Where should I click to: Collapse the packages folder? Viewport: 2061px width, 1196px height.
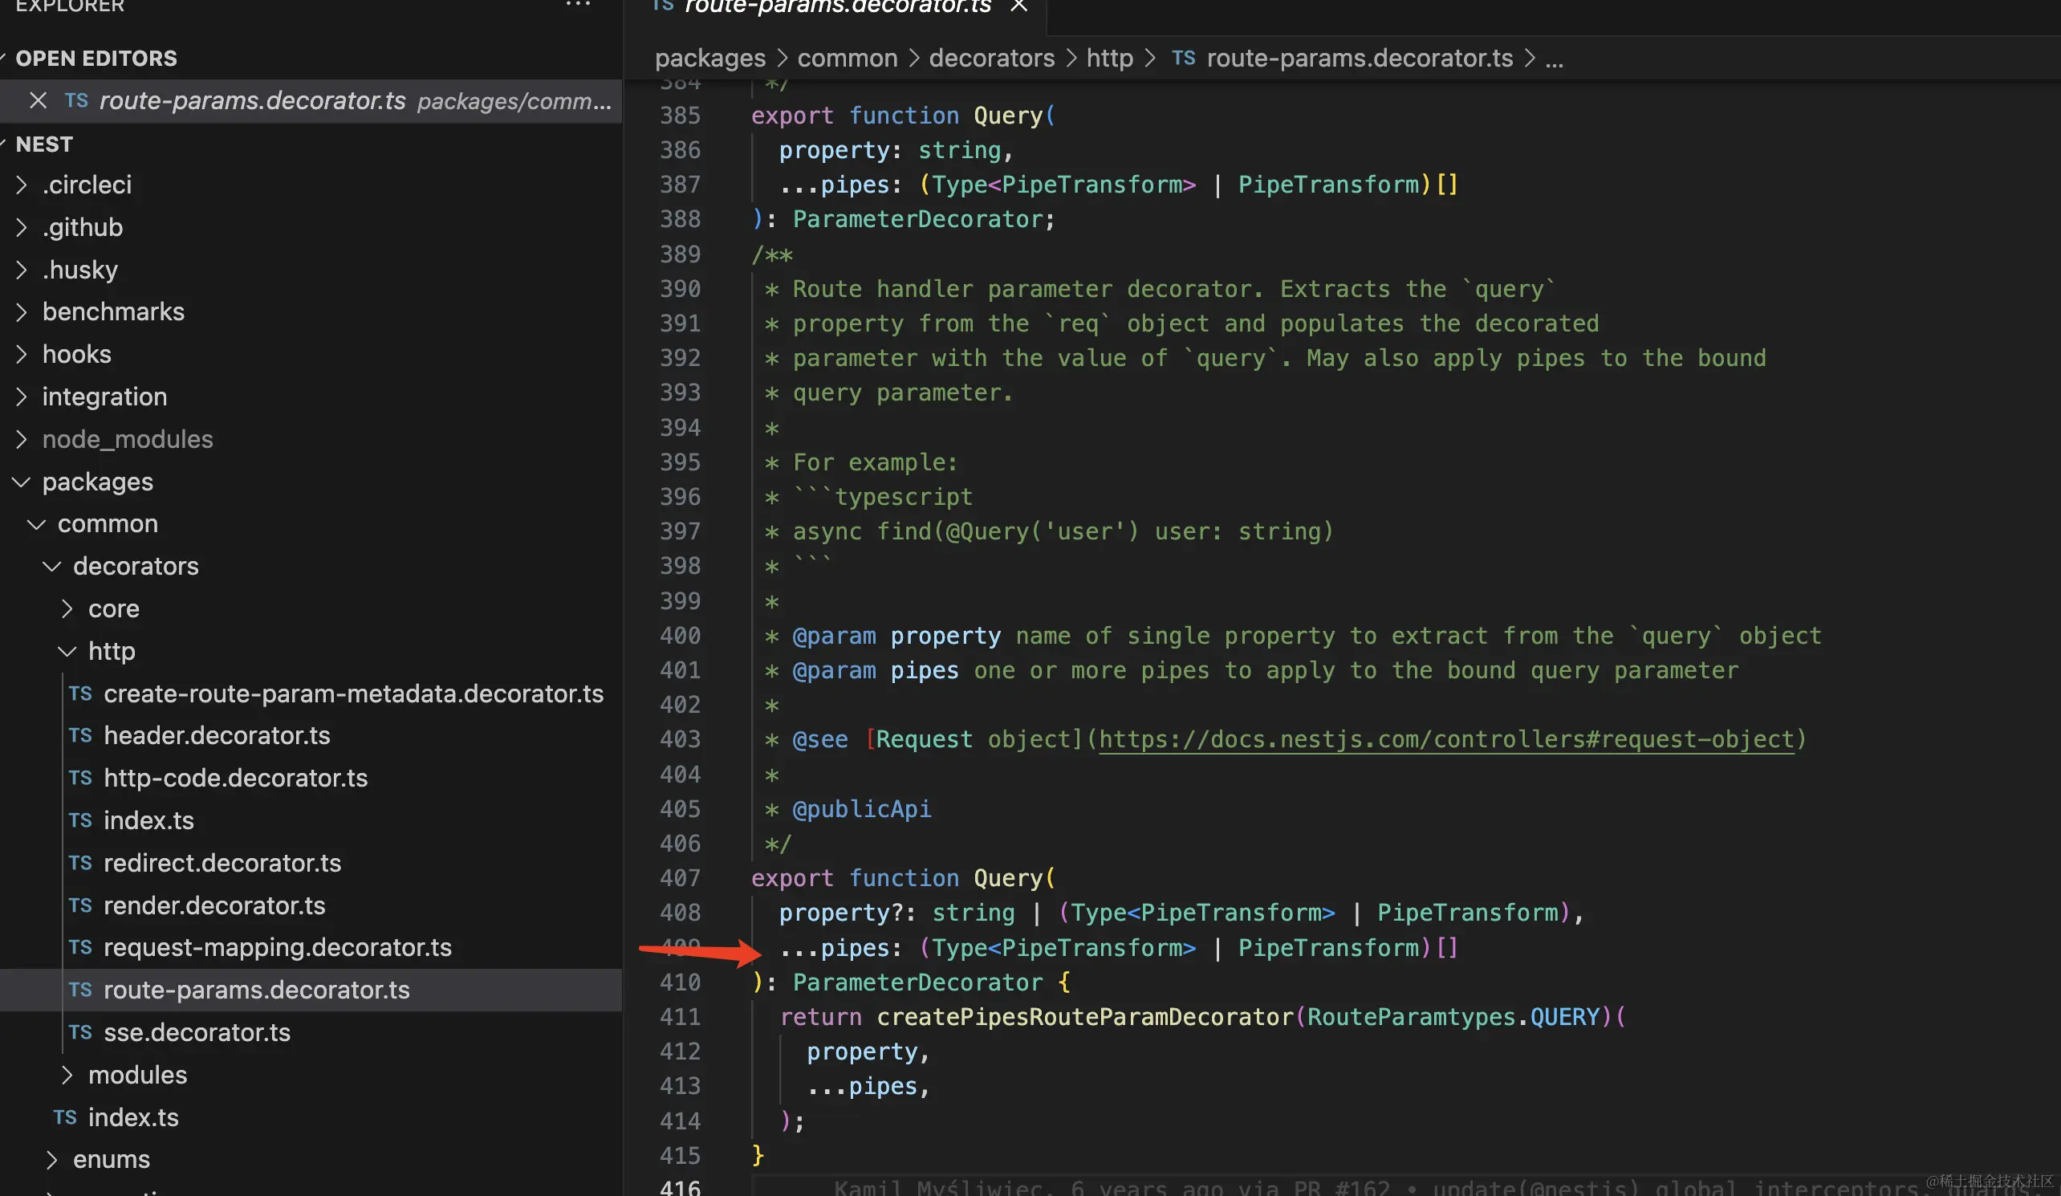click(x=22, y=482)
